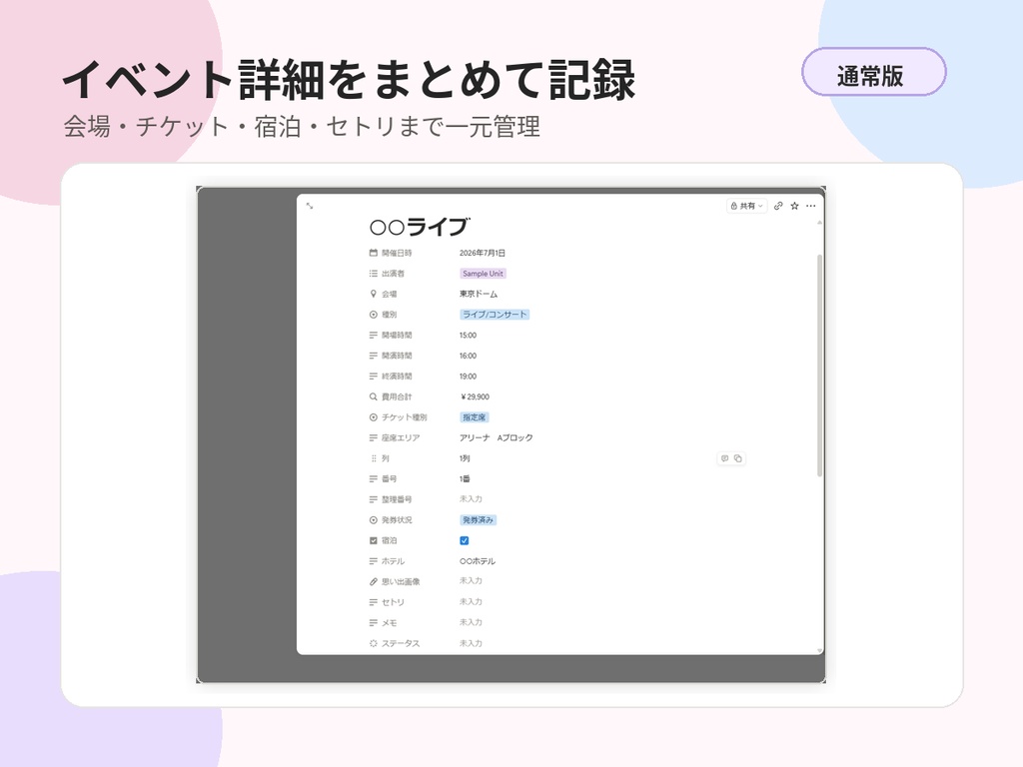Screen dimensions: 1023x767
Task: Copy the page link via the chain icon
Action: 778,206
